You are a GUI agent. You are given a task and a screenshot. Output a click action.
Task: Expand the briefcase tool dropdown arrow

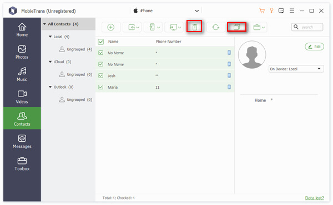tap(263, 27)
